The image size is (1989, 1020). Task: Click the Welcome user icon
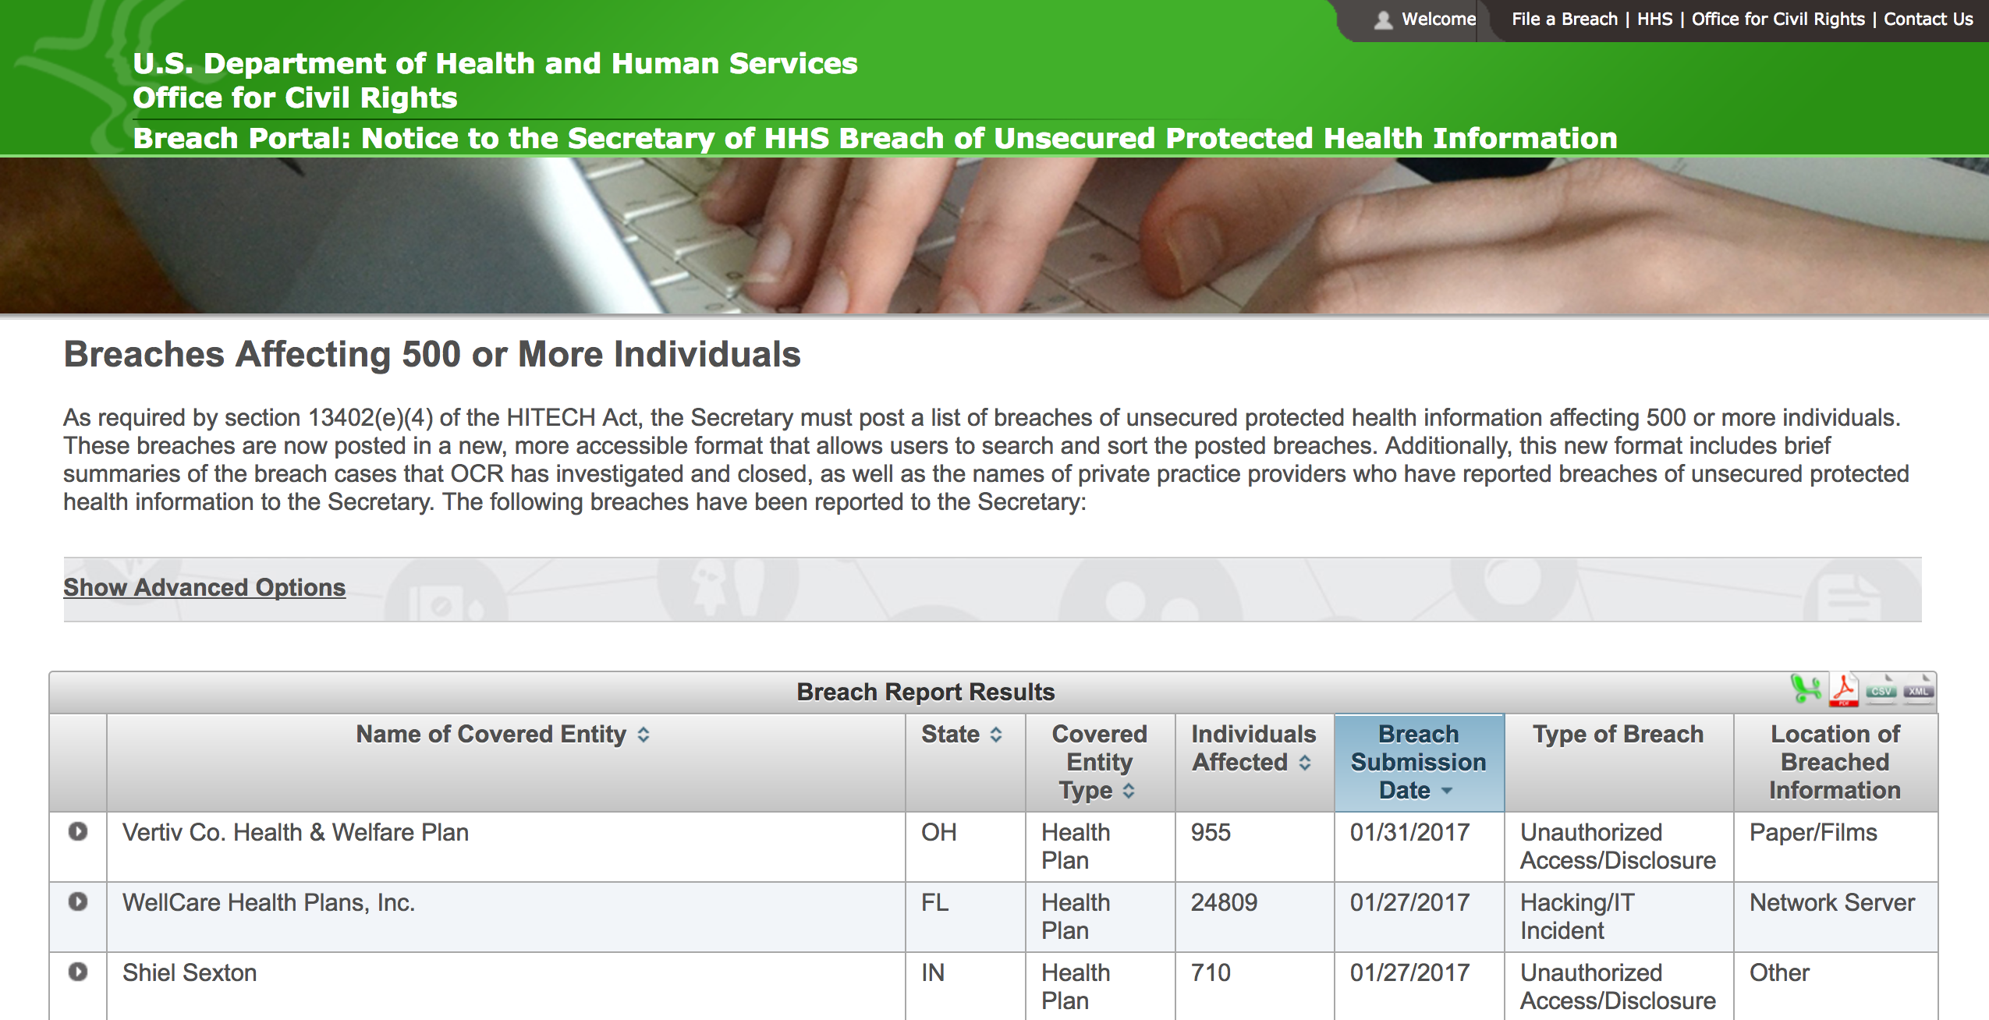(1383, 19)
